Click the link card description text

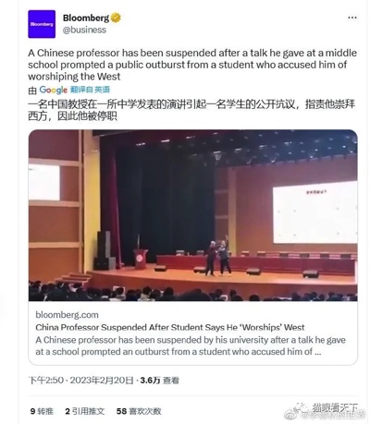(x=191, y=345)
